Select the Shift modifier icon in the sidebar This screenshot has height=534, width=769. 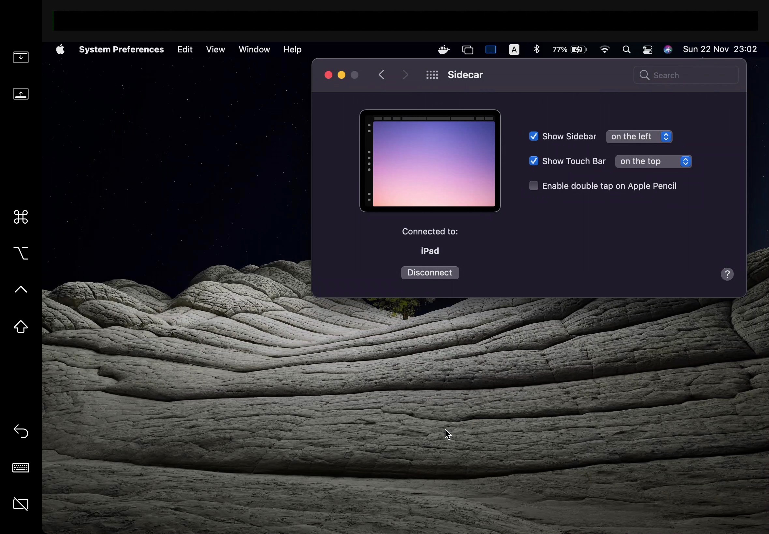(21, 327)
